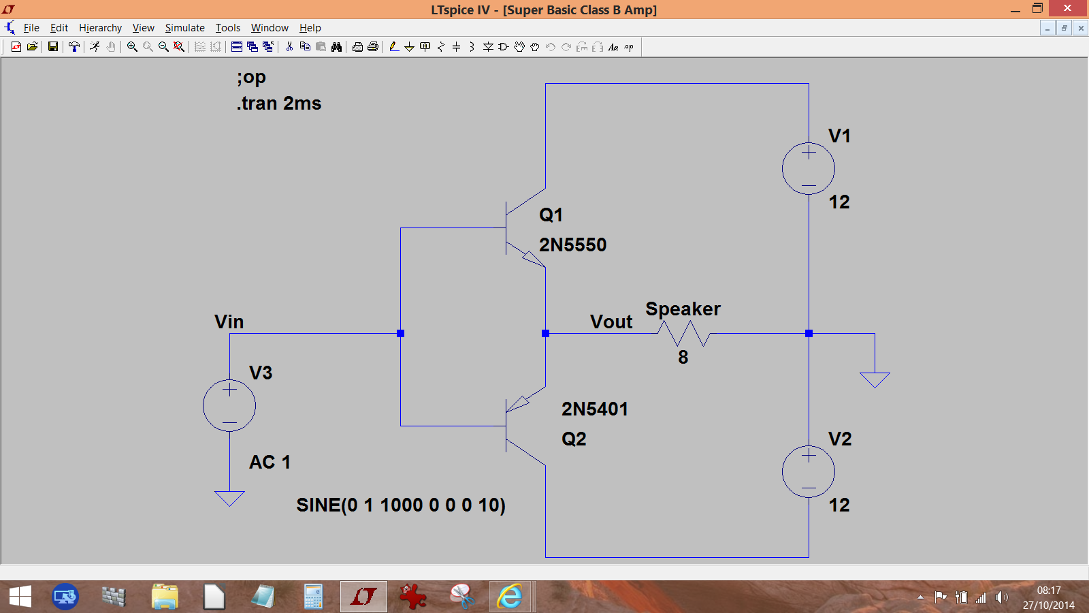Image resolution: width=1089 pixels, height=613 pixels.
Task: Place a Ground symbol from the toolbar
Action: click(410, 47)
